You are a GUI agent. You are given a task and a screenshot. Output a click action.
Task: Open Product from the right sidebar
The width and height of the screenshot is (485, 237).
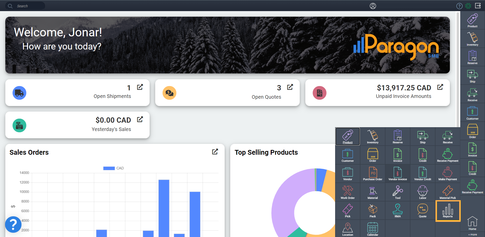tap(472, 20)
